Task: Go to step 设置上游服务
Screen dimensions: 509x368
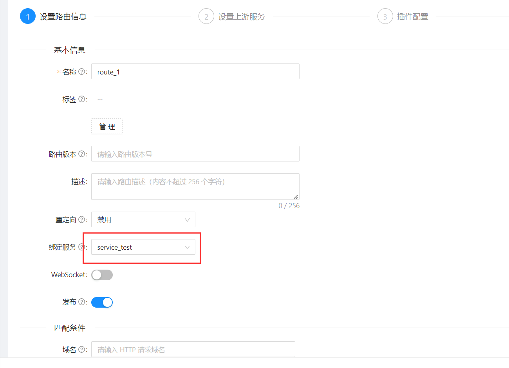Action: [x=242, y=16]
